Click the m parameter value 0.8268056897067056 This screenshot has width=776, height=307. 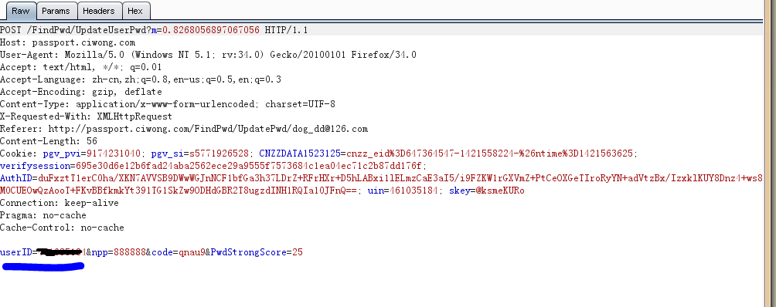pyautogui.click(x=211, y=30)
